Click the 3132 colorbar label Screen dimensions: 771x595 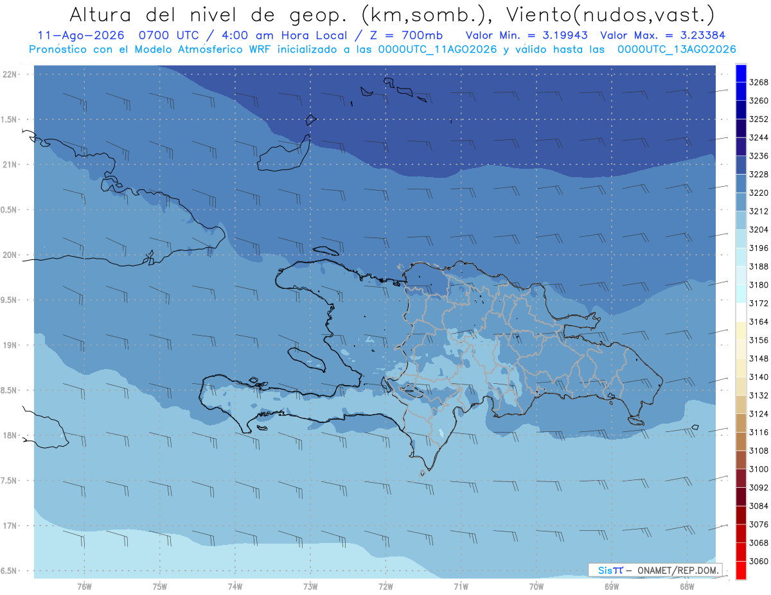pyautogui.click(x=759, y=395)
